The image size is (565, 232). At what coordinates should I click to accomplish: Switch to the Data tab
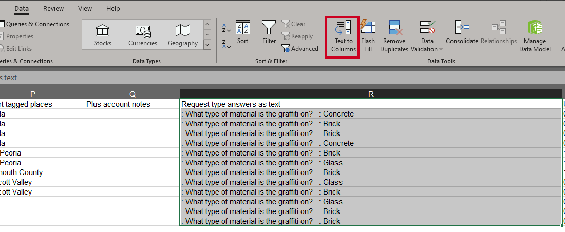[x=22, y=8]
